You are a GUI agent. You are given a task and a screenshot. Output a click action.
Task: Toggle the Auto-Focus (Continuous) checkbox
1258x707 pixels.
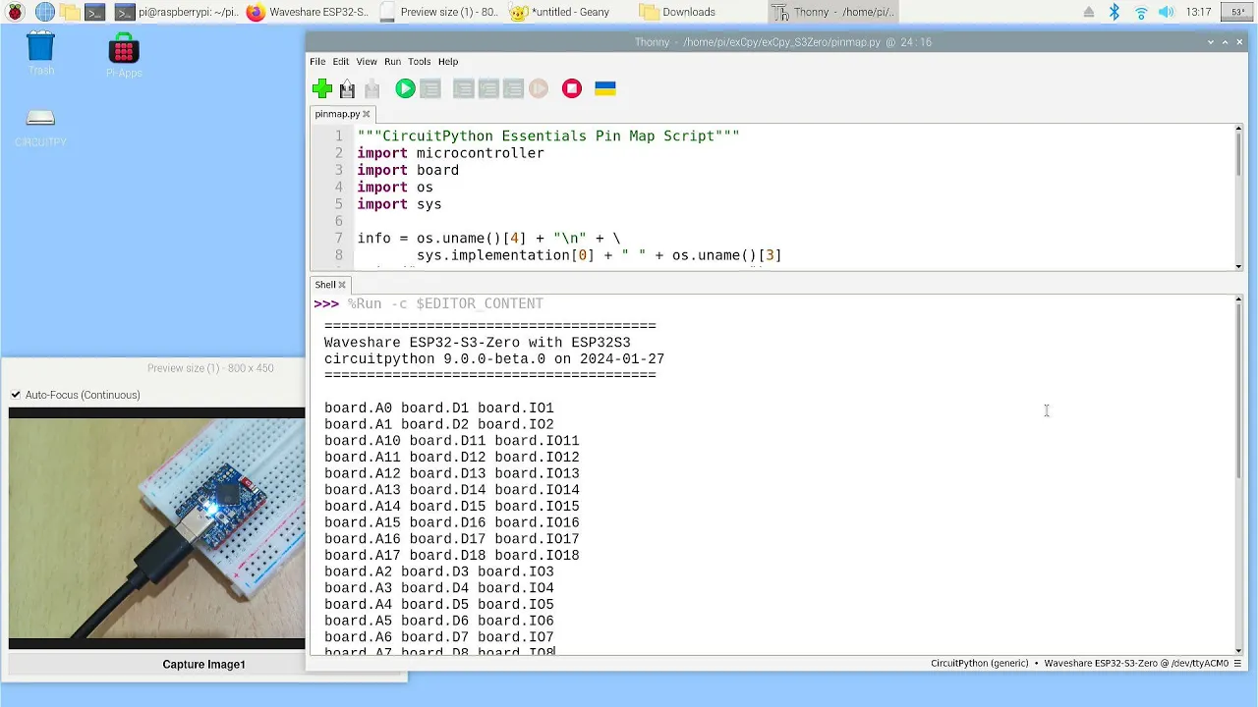pyautogui.click(x=16, y=395)
